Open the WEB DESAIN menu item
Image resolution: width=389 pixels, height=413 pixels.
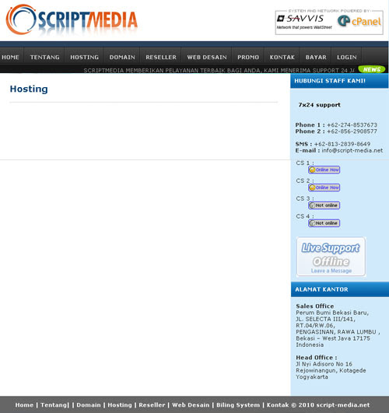(207, 57)
